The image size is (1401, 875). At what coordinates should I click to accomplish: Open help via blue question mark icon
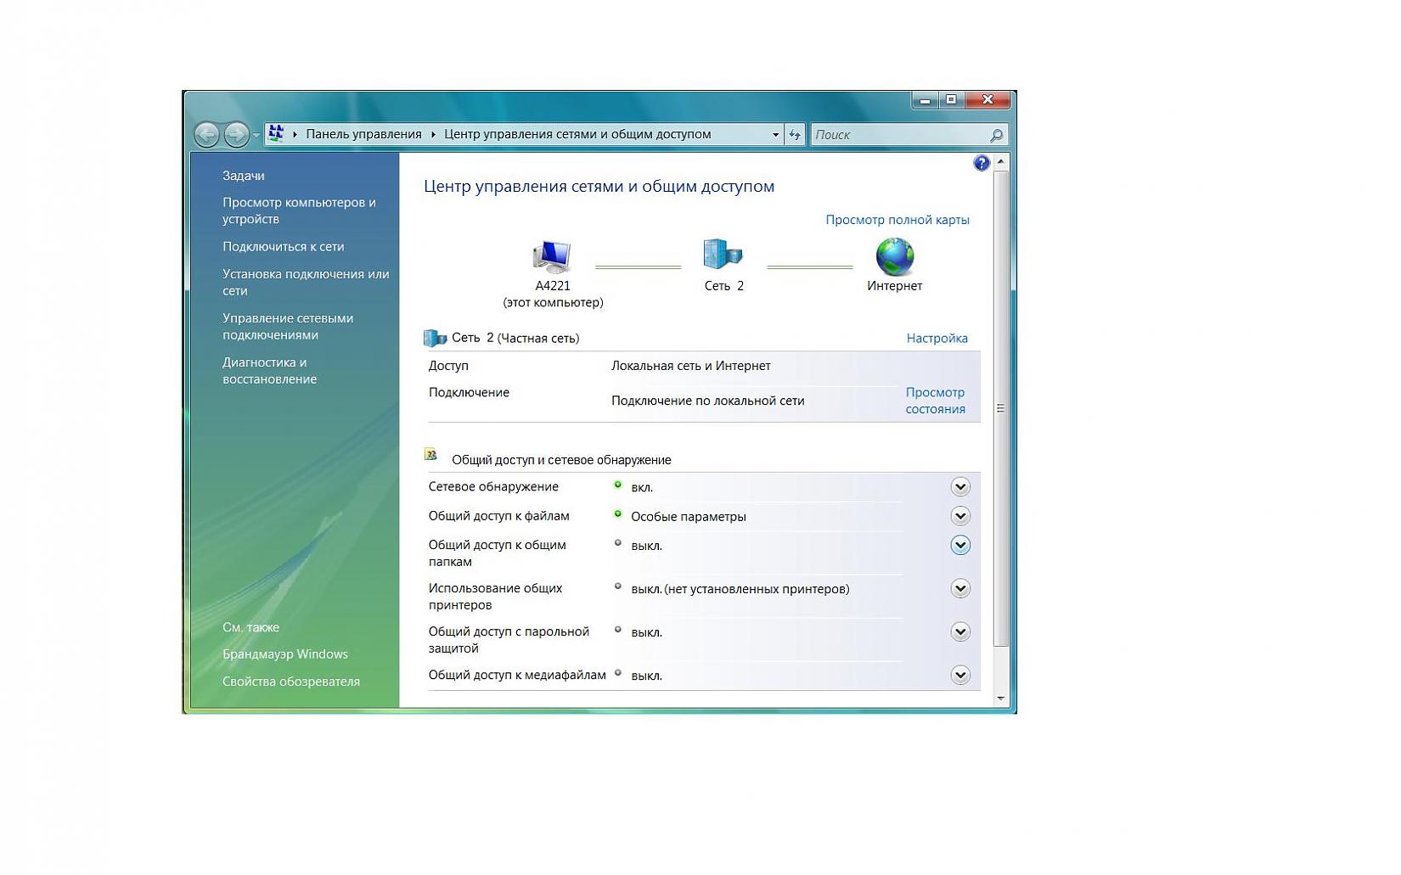pos(982,163)
